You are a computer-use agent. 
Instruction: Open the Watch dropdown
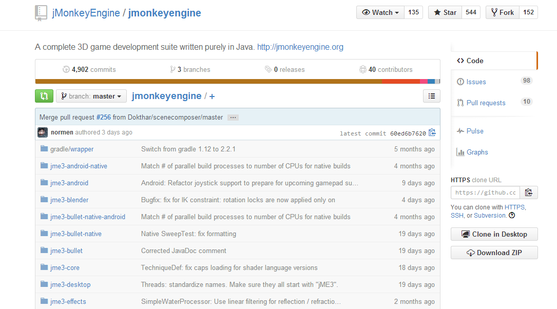tap(380, 12)
